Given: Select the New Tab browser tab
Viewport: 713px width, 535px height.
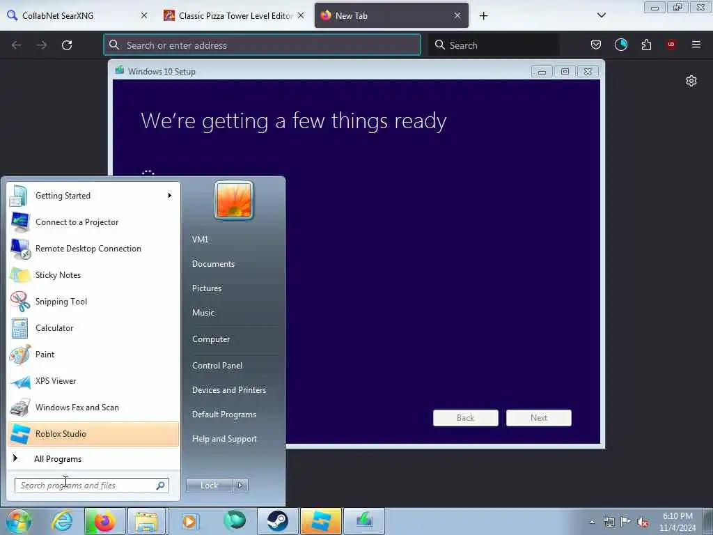Looking at the screenshot, I should coord(391,16).
